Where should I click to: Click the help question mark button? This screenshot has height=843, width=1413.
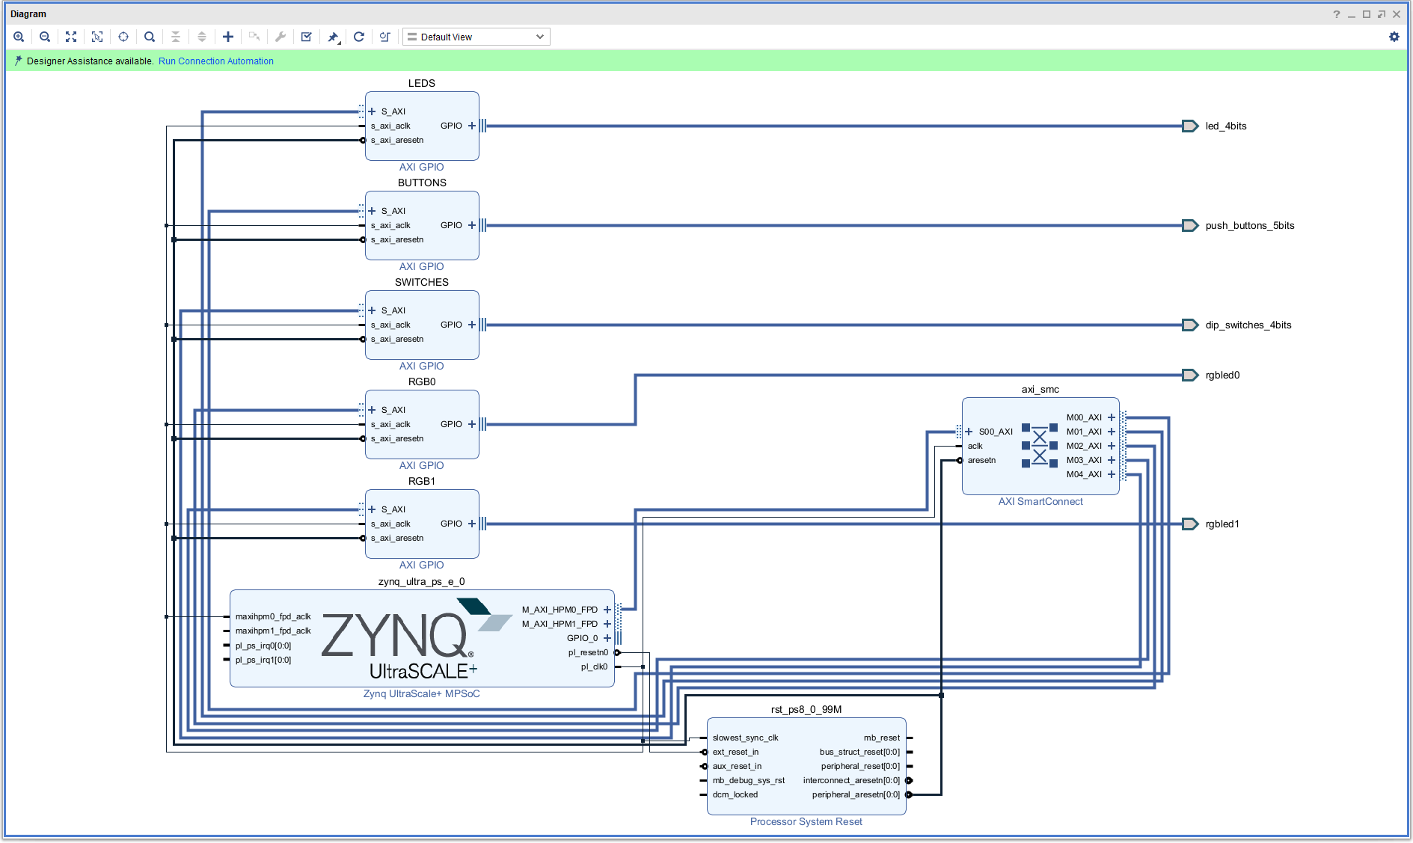coord(1337,14)
